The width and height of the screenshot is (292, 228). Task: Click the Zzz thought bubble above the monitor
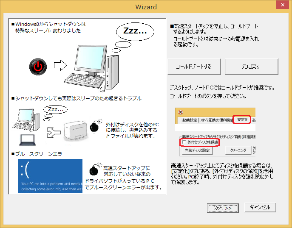pos(135,31)
